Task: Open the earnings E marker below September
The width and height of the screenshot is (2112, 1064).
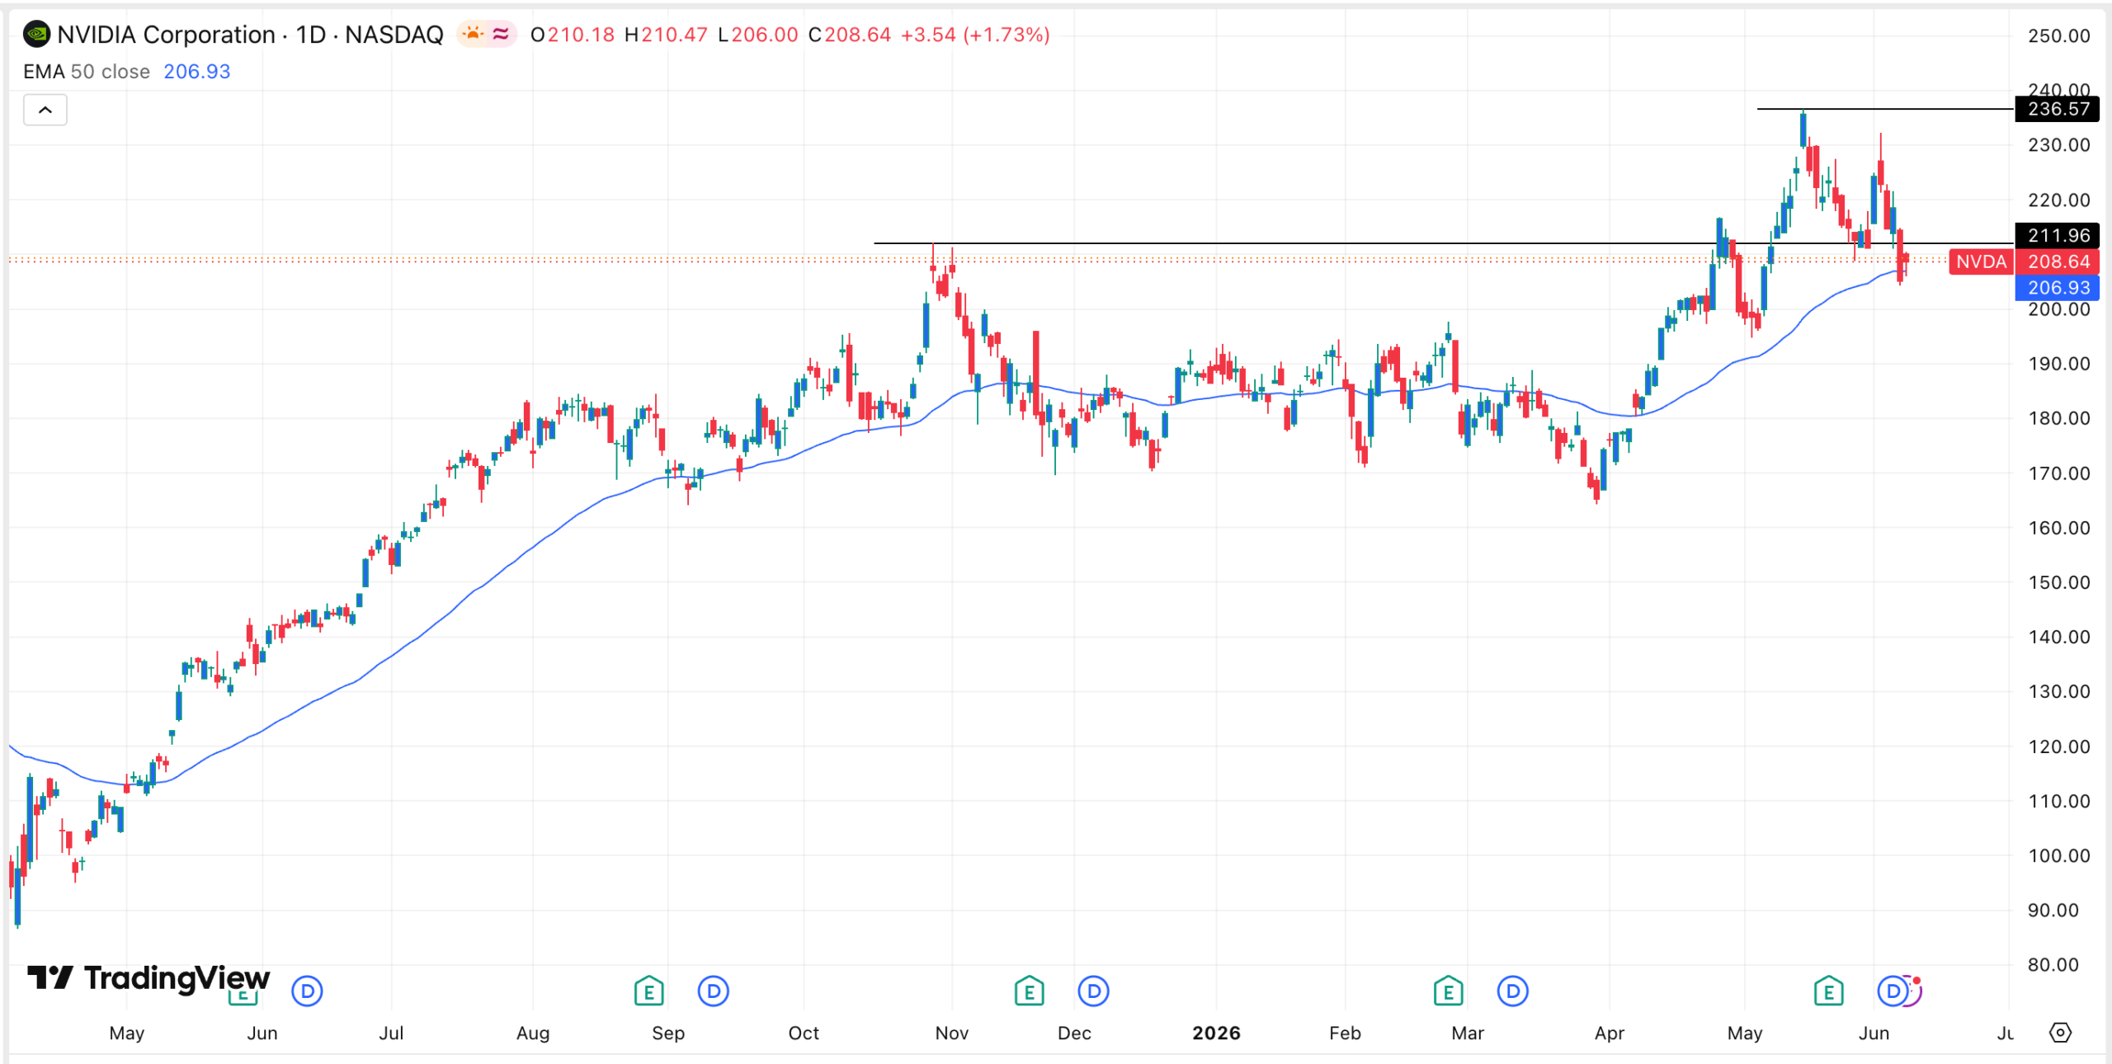Action: tap(648, 991)
